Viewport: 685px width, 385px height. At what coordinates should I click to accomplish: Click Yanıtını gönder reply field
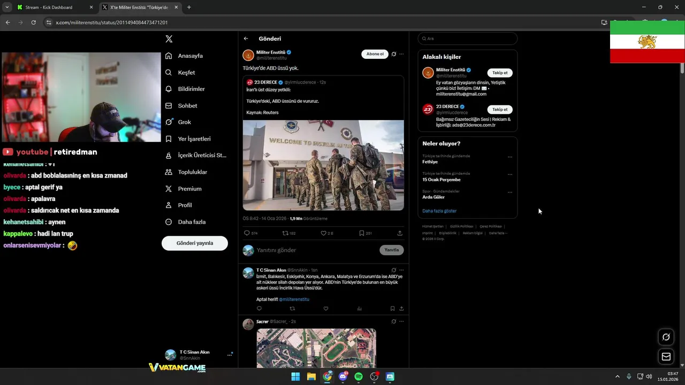(316, 250)
